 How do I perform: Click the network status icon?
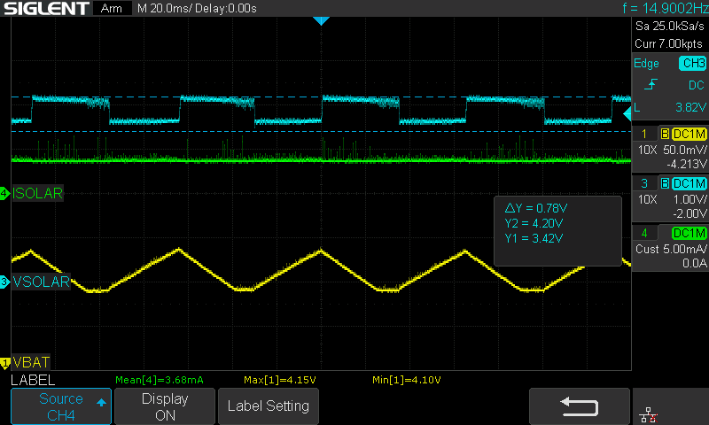pyautogui.click(x=647, y=413)
